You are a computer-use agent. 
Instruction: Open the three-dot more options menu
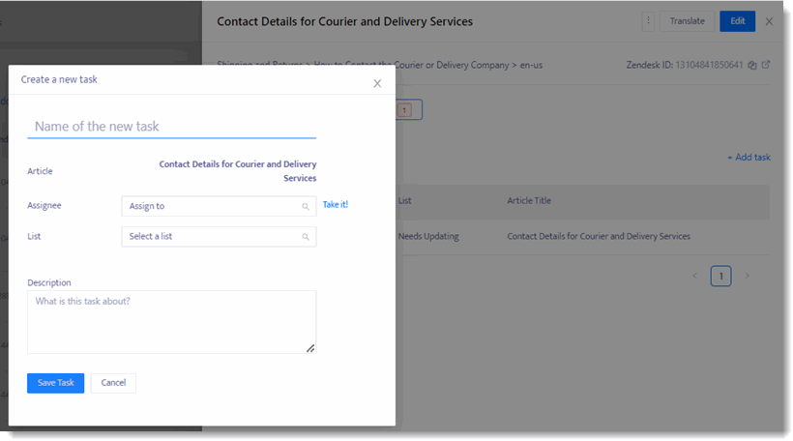pos(648,21)
